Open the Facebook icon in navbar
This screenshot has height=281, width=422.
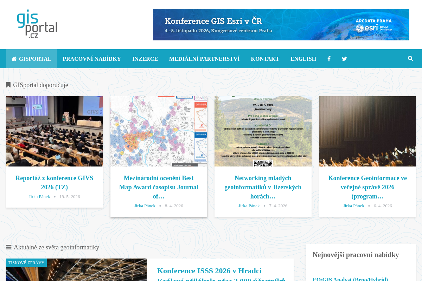point(329,59)
